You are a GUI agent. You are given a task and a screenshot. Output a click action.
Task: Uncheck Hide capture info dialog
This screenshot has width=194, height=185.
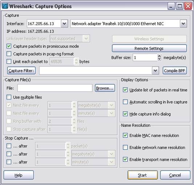pyautogui.click(x=125, y=114)
